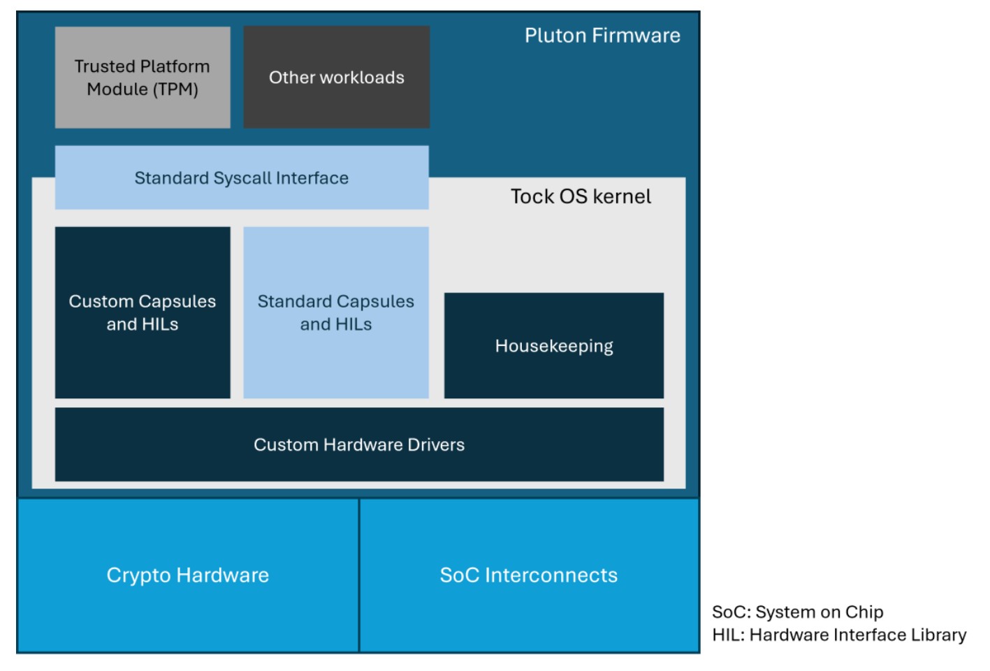Click the 'SoC: System on Chip' legend line
This screenshot has height=671, width=990.
tap(797, 612)
